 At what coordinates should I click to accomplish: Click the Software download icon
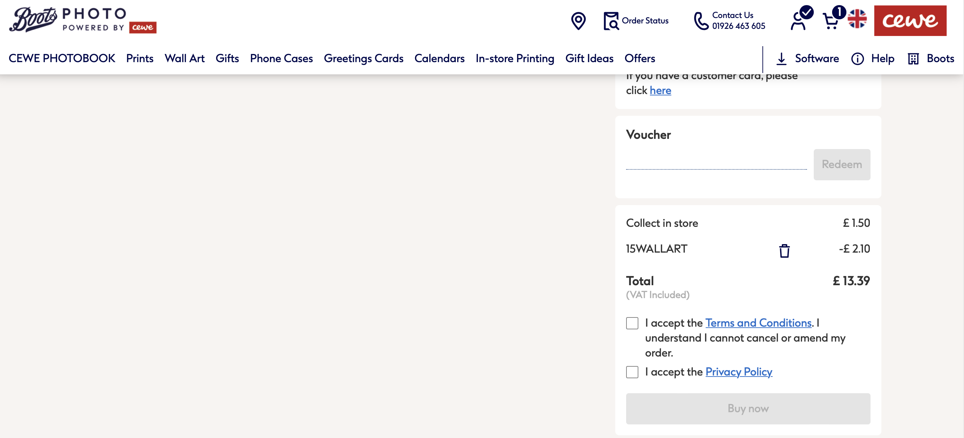coord(781,59)
